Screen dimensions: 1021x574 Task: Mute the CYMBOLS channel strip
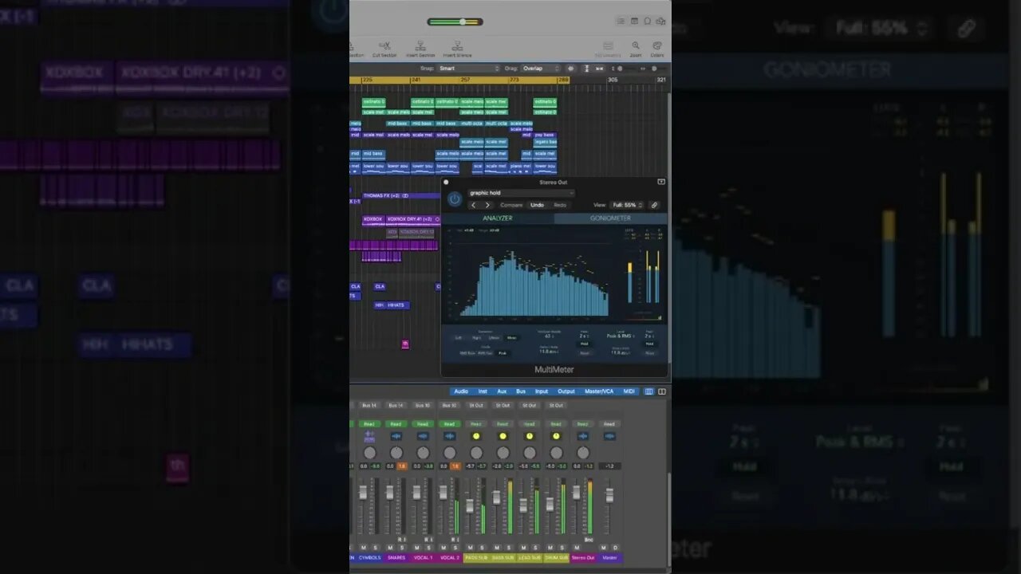tap(364, 548)
